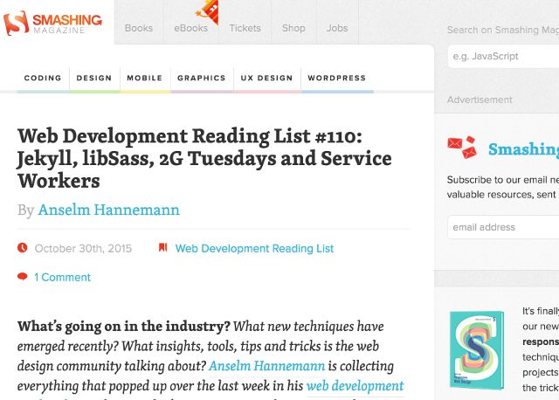Click the red clock date icon
This screenshot has width=559, height=400.
23,247
